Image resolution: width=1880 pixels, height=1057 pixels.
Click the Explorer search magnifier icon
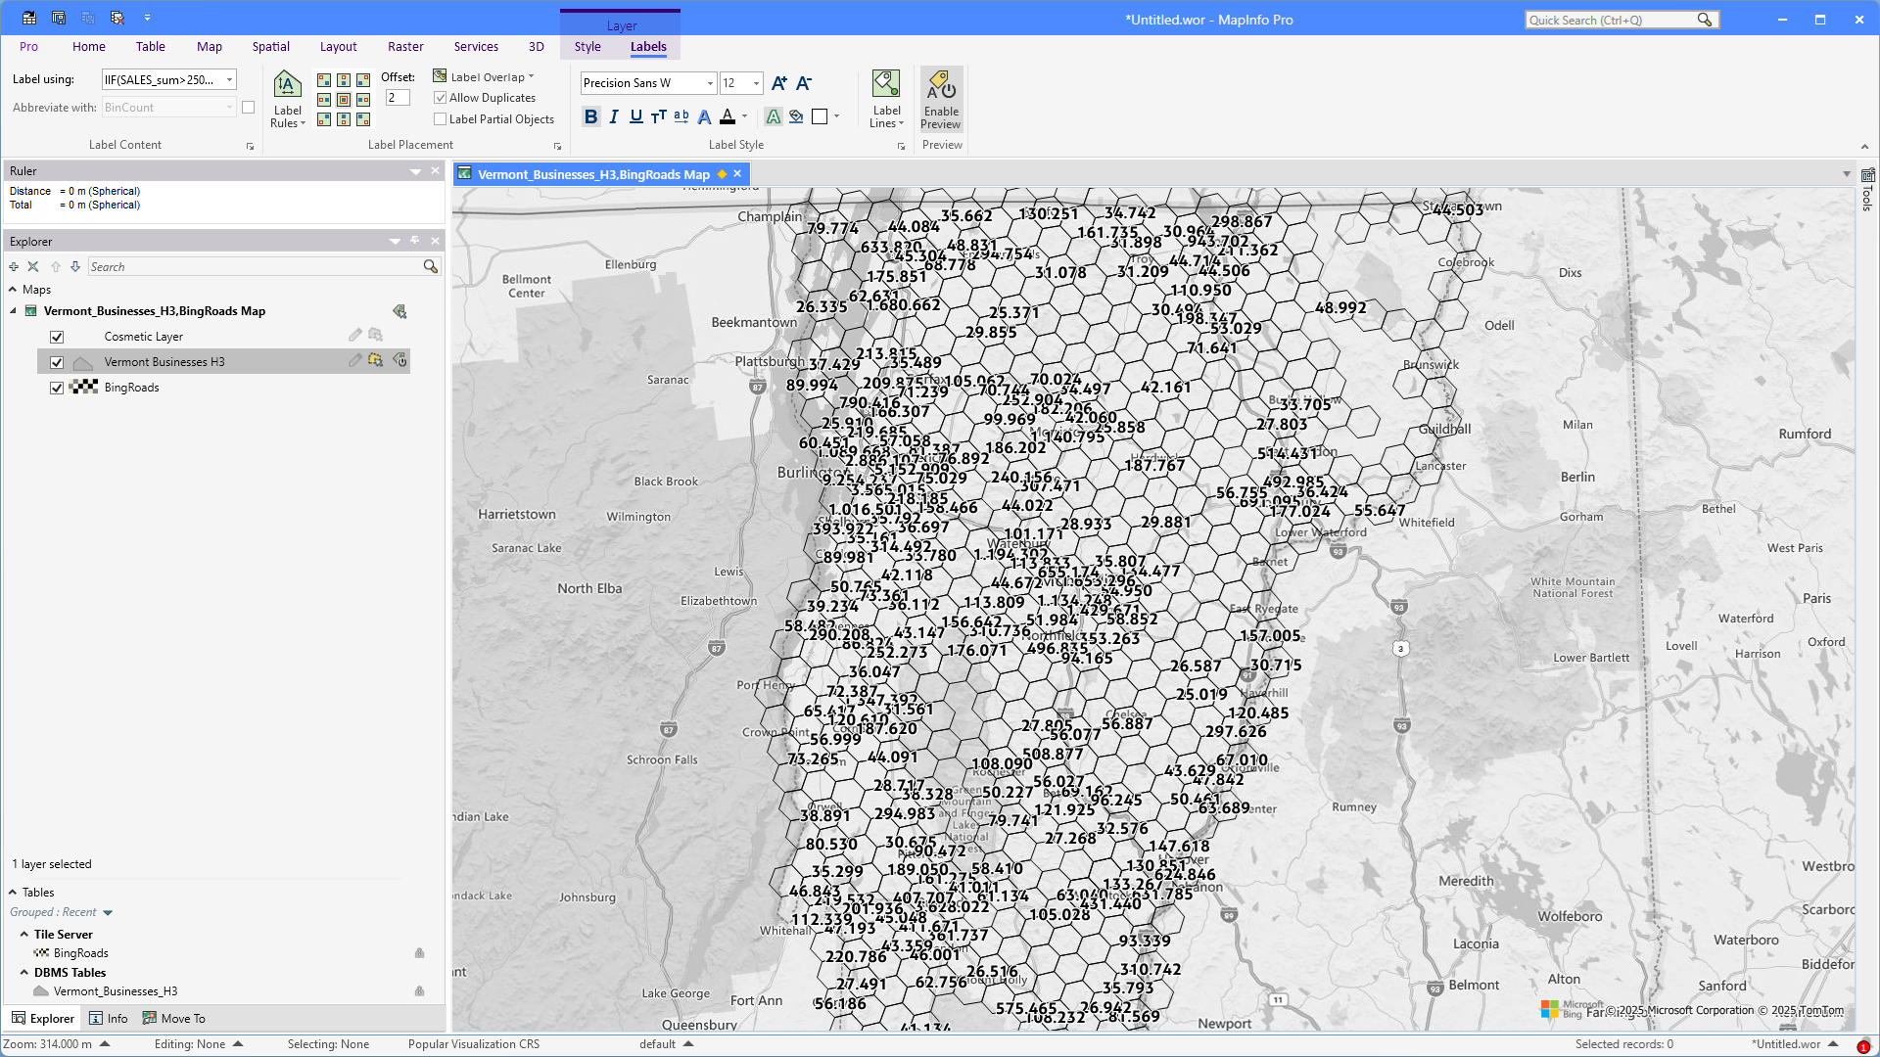click(431, 266)
